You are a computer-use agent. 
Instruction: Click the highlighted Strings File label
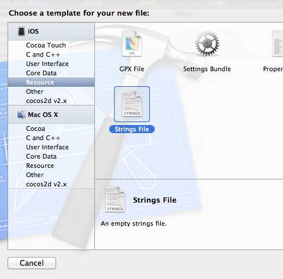(x=132, y=129)
